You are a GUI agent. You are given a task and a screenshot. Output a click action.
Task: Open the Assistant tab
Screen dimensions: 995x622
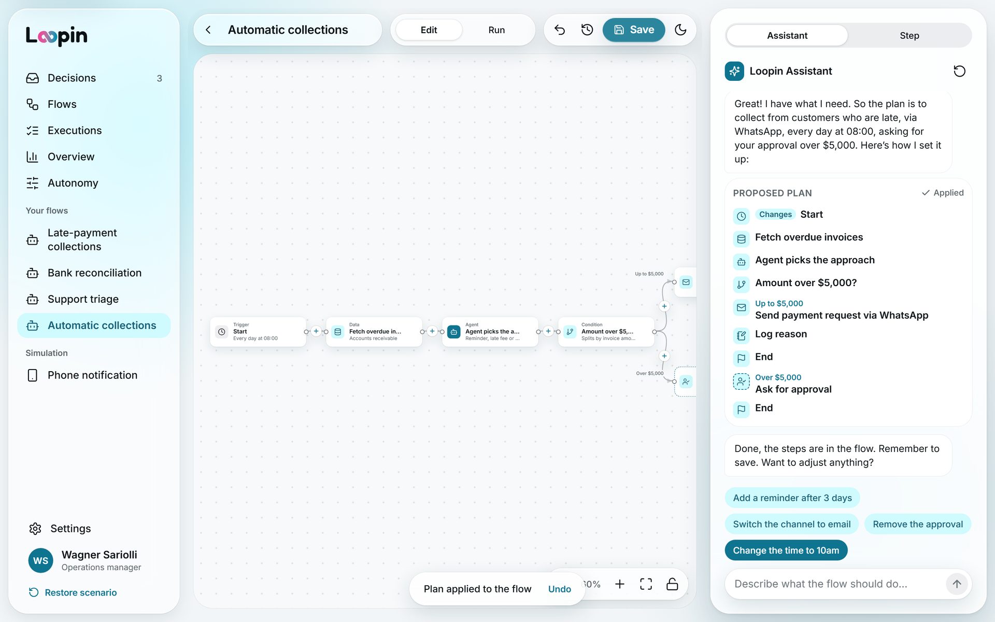pos(787,35)
